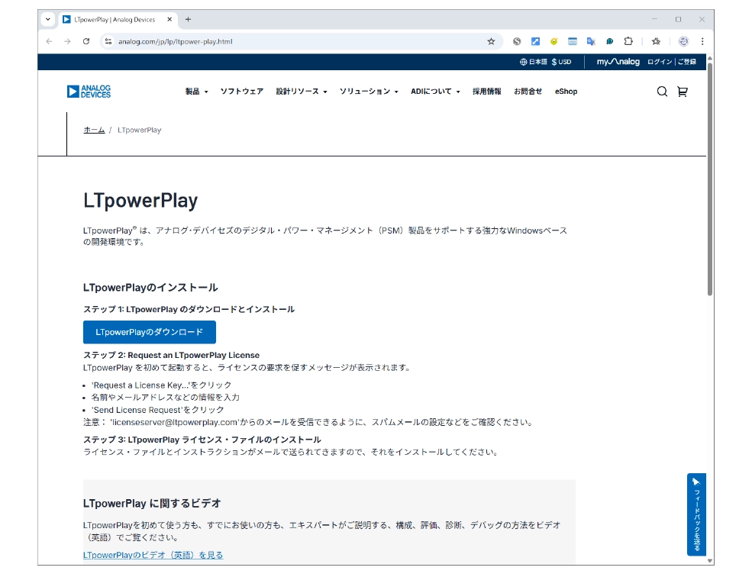Image resolution: width=752 pixels, height=577 pixels.
Task: Click the scrollbar down arrow
Action: 710,561
